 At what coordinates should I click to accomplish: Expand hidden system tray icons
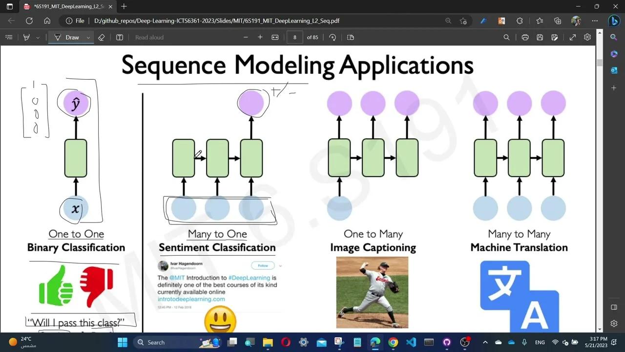pyautogui.click(x=485, y=342)
